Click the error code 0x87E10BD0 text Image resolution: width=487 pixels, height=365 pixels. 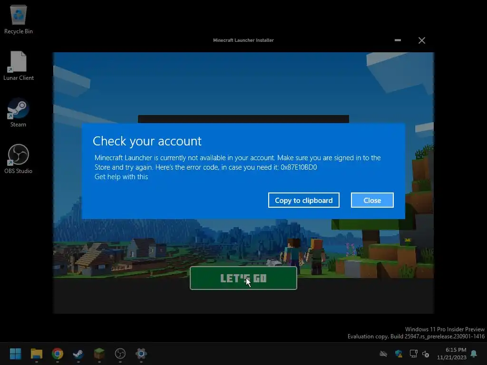click(x=299, y=167)
